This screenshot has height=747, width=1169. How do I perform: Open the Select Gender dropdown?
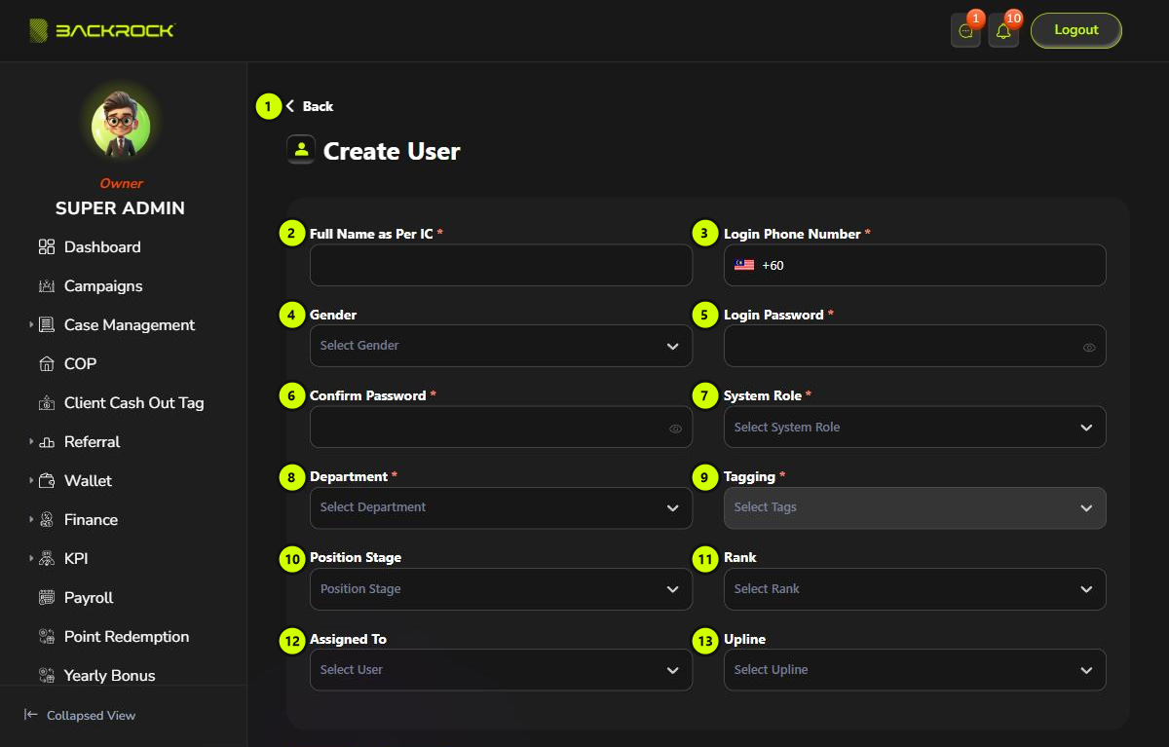[x=501, y=346]
